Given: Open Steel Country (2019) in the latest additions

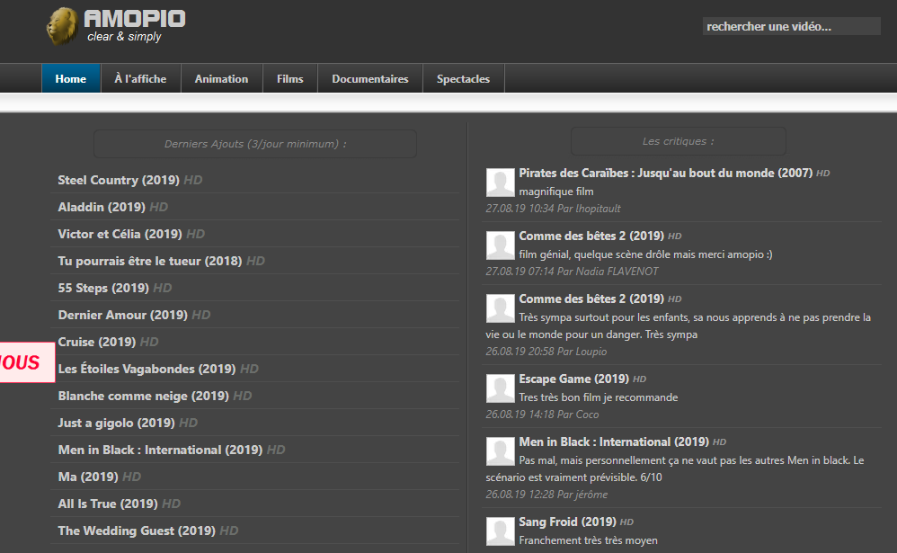Looking at the screenshot, I should click(119, 180).
